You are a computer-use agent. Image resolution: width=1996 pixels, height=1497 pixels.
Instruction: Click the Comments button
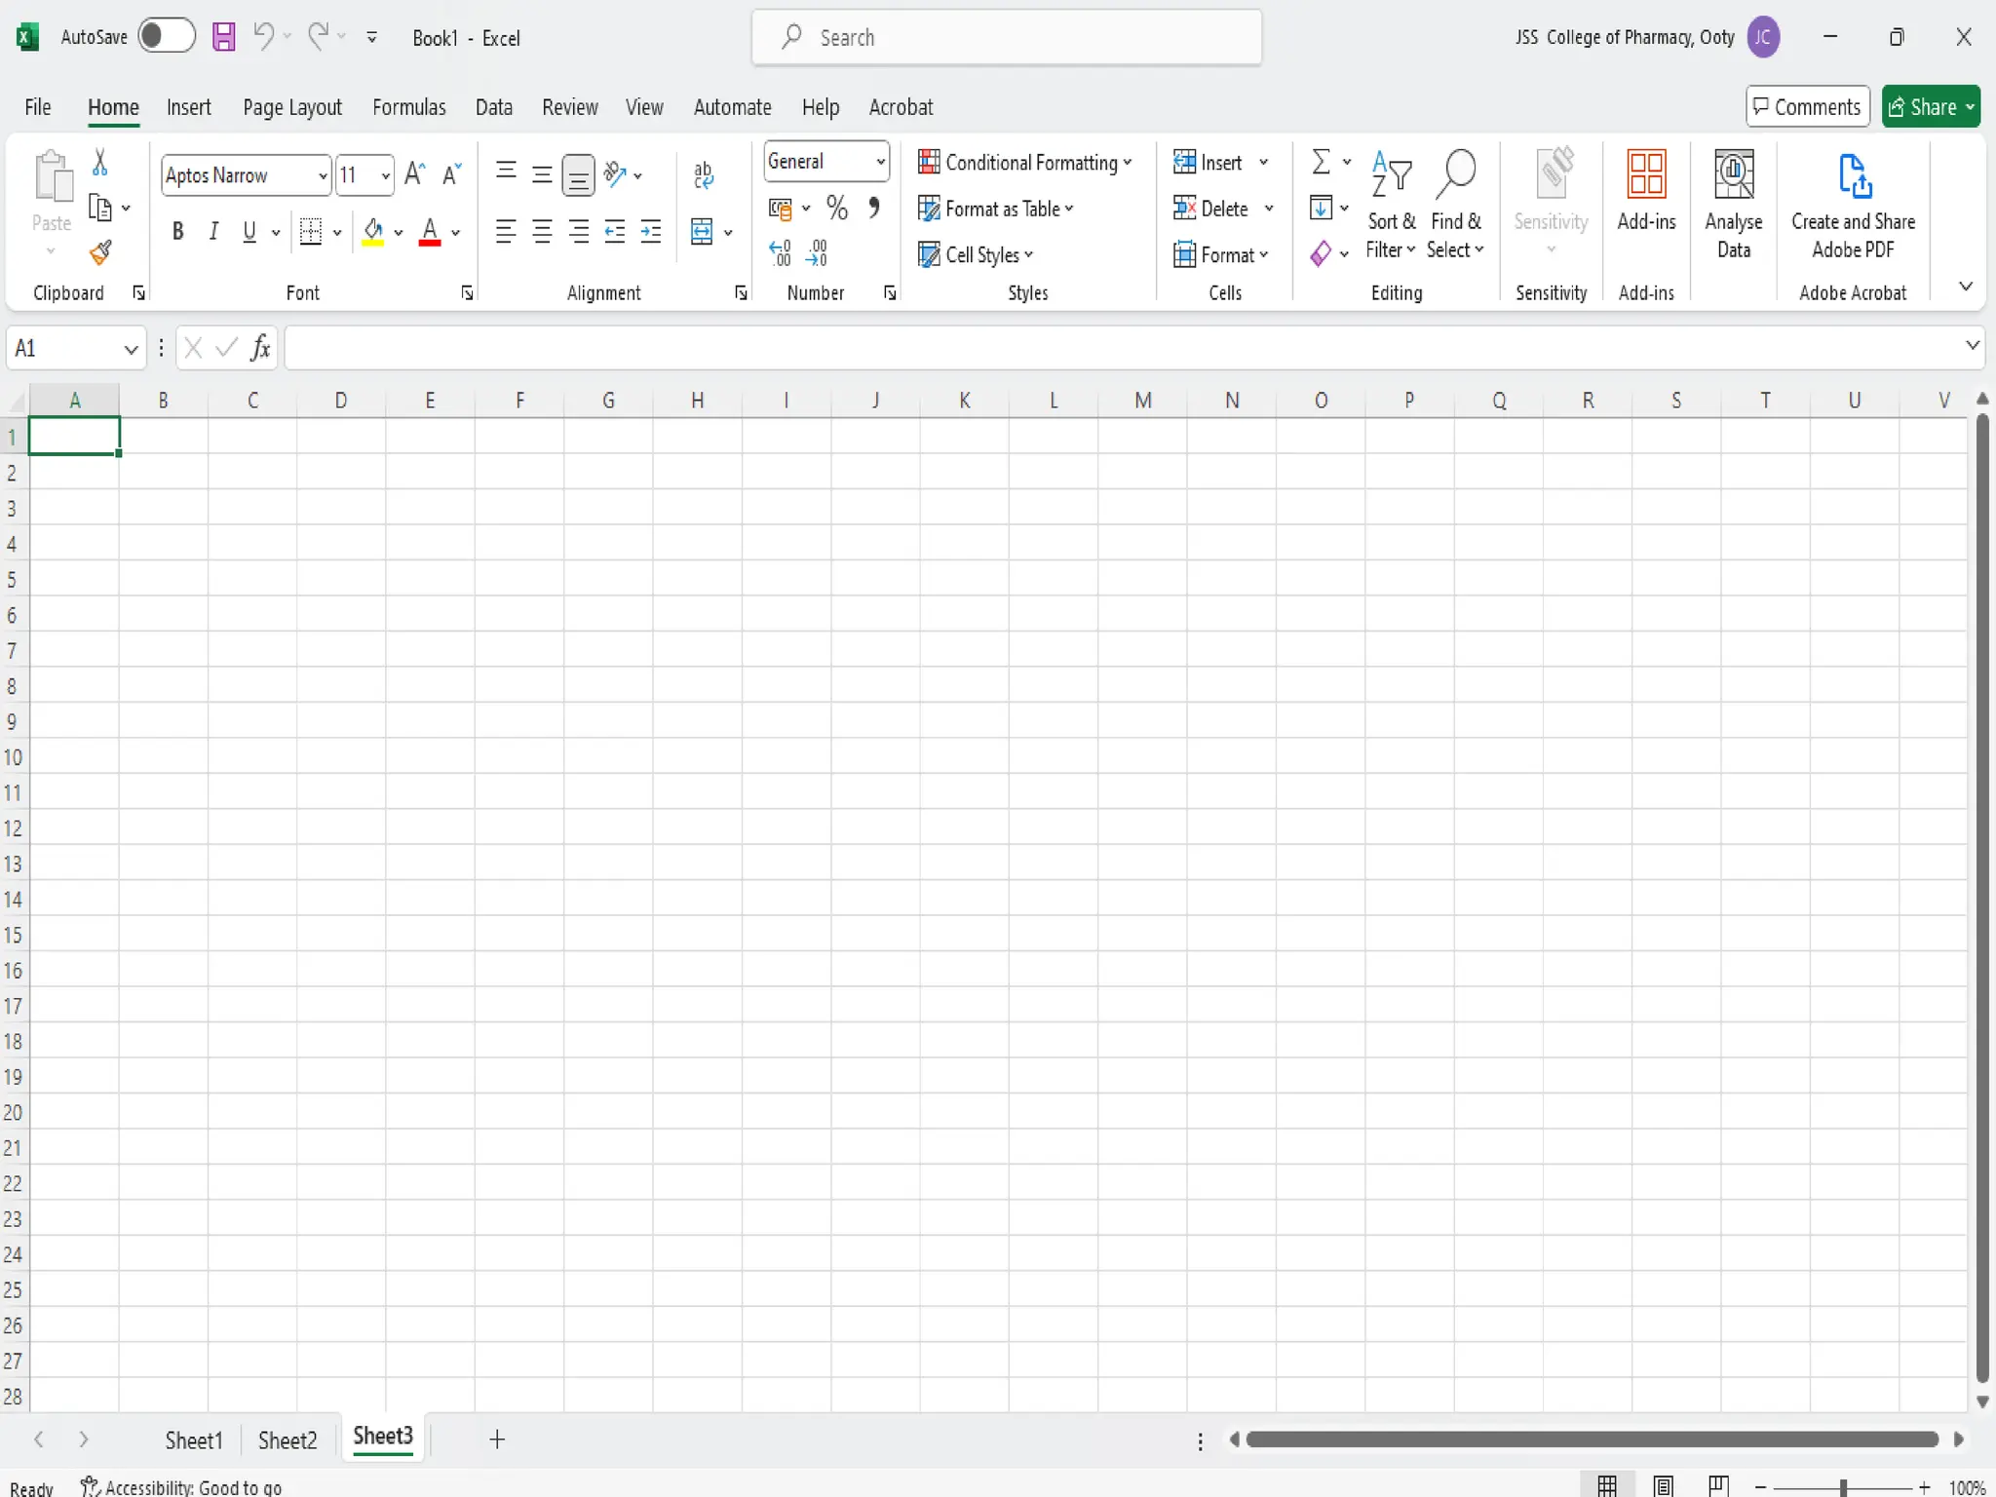pyautogui.click(x=1807, y=107)
